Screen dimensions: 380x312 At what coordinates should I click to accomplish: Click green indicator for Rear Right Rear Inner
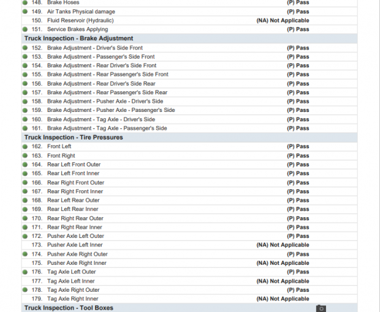pos(25,228)
